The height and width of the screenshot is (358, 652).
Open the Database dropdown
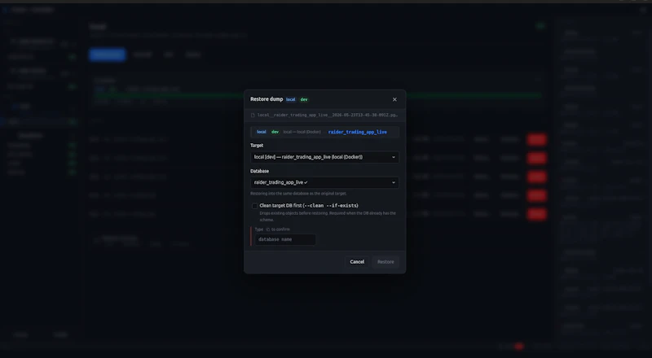click(x=324, y=182)
